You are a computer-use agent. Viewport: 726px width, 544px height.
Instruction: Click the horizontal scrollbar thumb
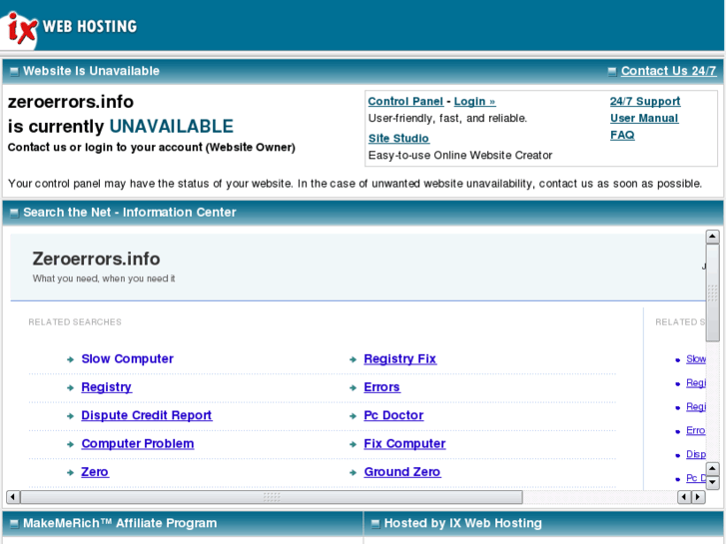click(272, 497)
